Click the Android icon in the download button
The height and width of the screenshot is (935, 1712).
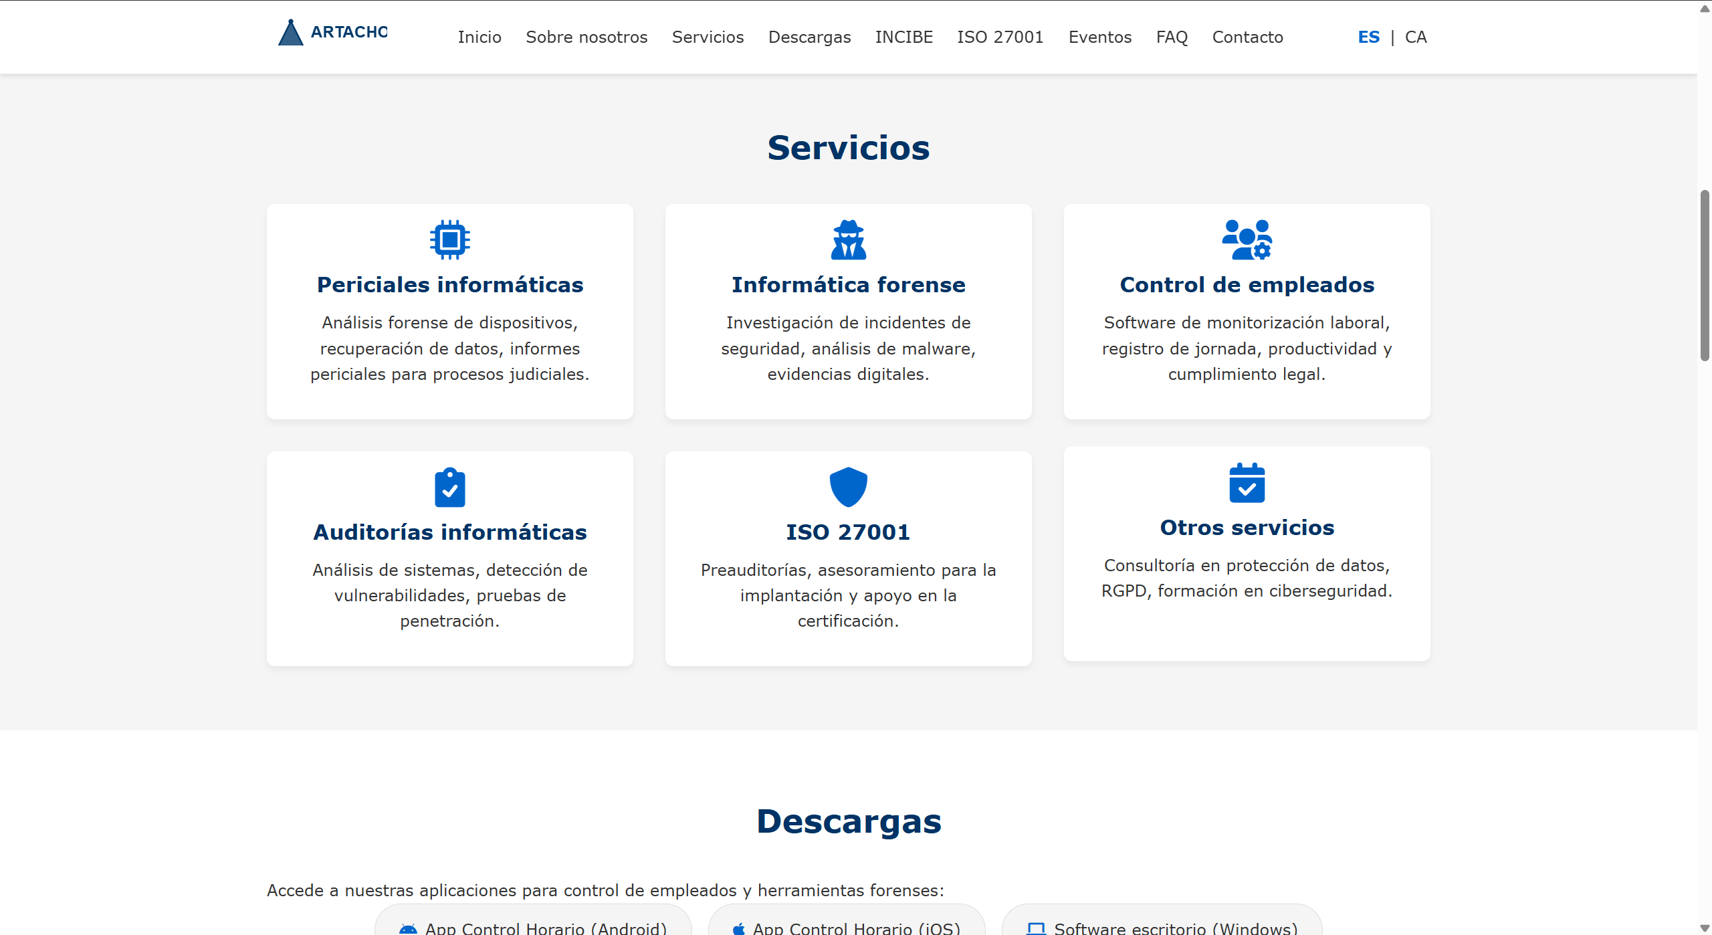408,928
